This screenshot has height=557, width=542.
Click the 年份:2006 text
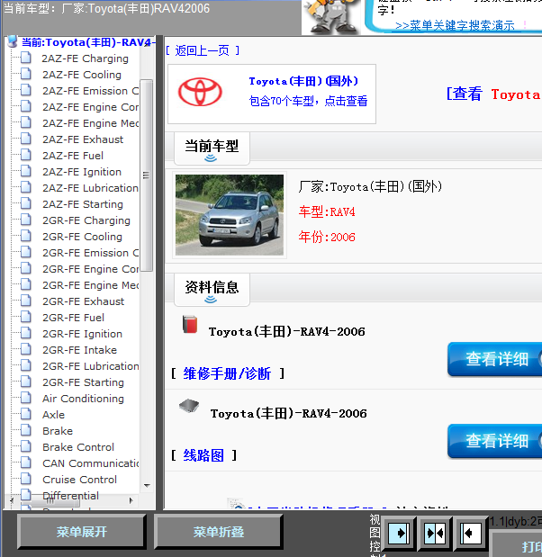click(x=327, y=237)
